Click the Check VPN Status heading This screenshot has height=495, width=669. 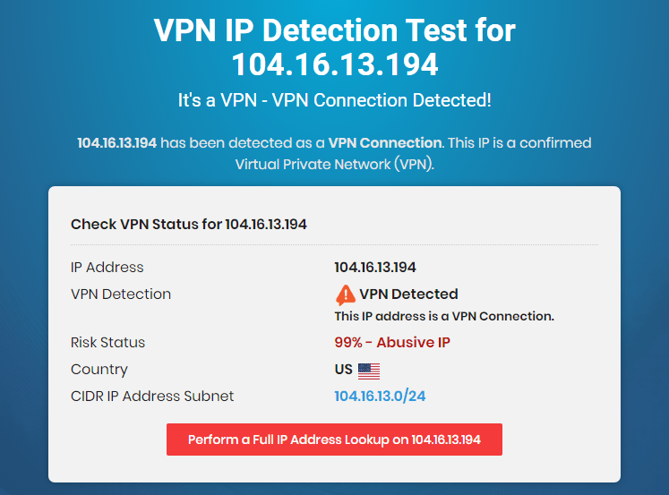click(x=189, y=225)
